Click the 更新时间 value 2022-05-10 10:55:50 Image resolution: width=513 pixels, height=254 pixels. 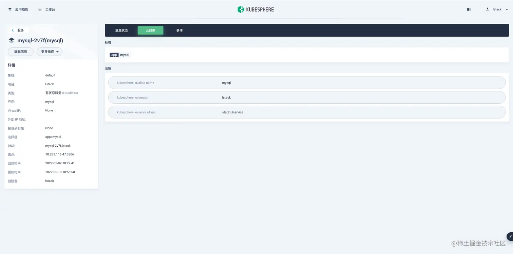(x=60, y=172)
